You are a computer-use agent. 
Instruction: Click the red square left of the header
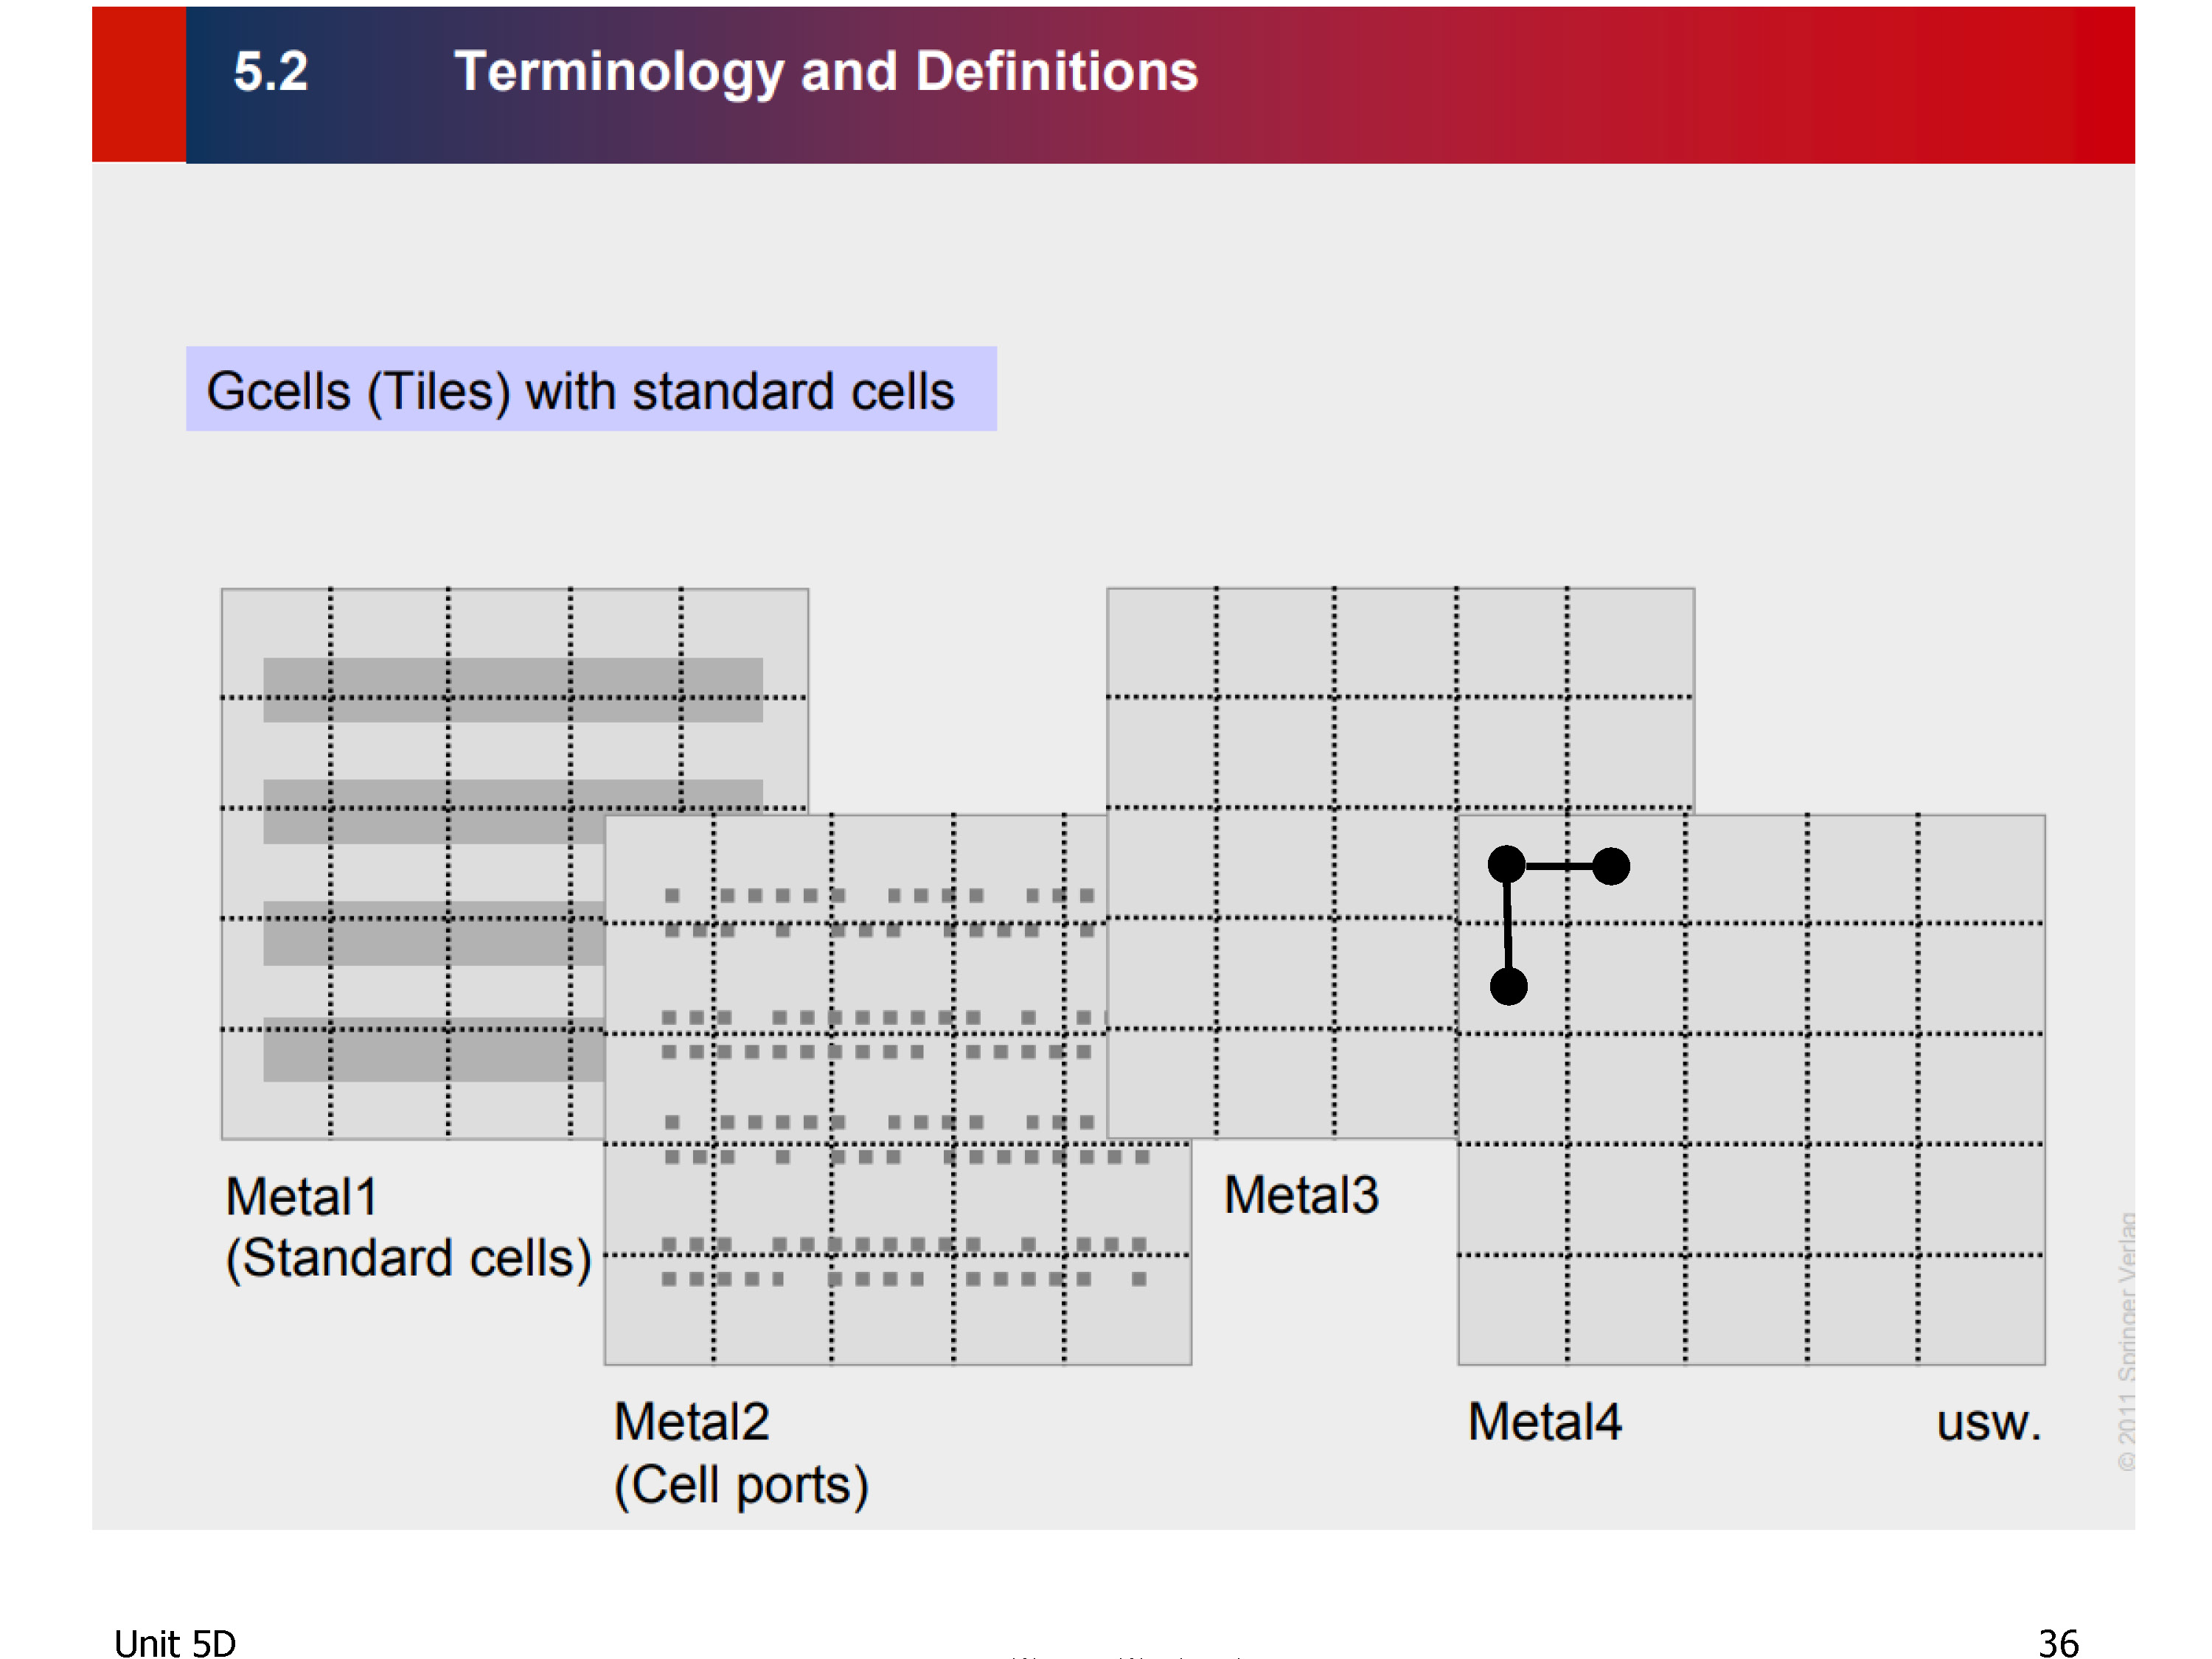(x=139, y=84)
